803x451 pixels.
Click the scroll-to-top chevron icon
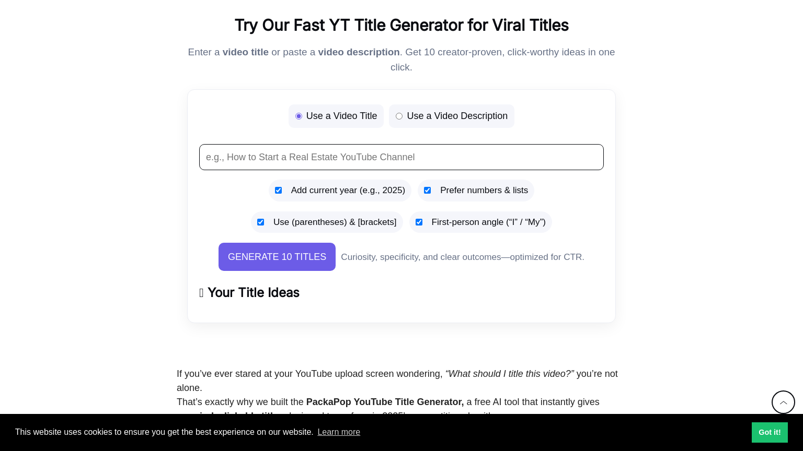783,402
